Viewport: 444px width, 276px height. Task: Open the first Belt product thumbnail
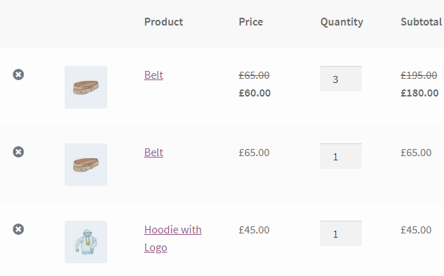(86, 87)
